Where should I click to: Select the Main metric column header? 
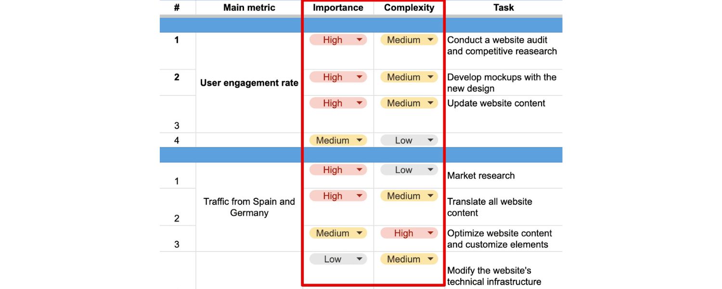pos(249,7)
